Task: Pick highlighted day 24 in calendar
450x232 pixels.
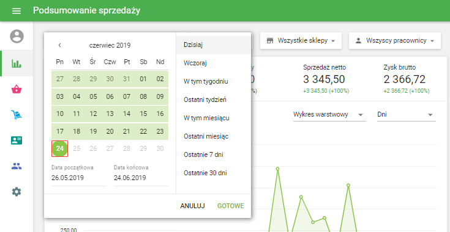Action: click(x=60, y=148)
